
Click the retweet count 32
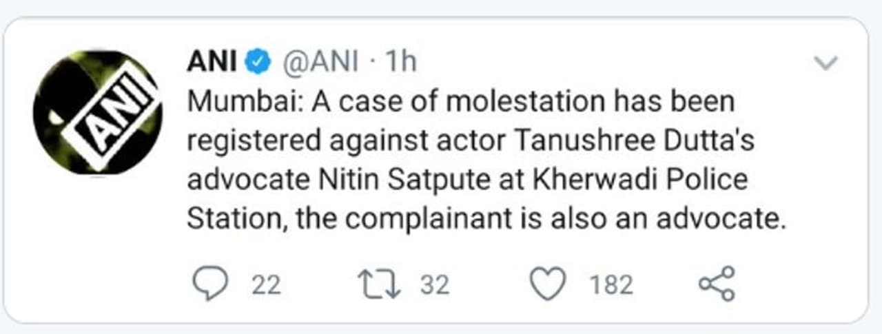[x=435, y=285]
